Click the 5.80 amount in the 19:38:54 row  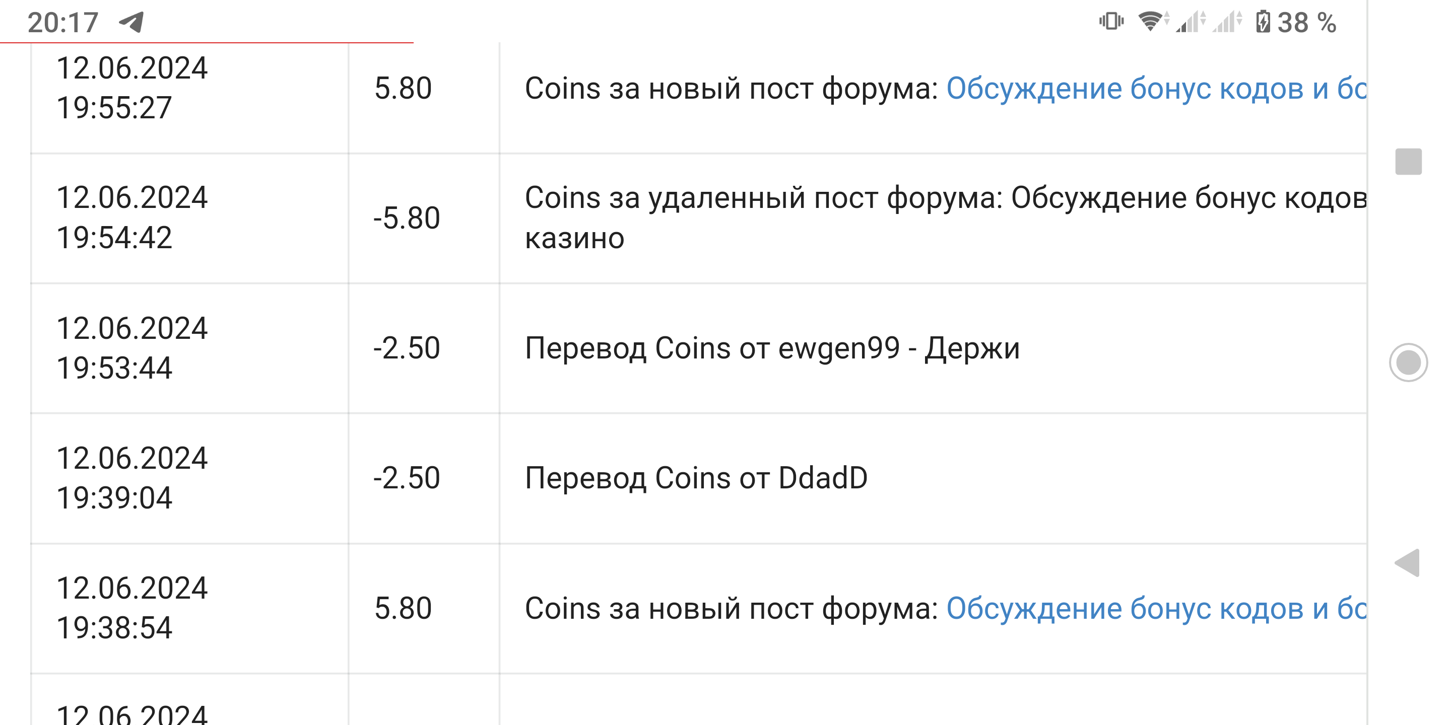tap(403, 609)
